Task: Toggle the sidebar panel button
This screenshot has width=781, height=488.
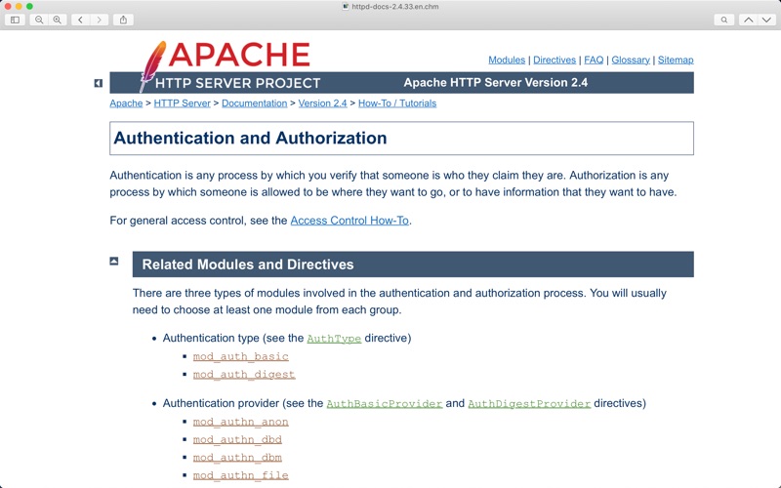Action: [15, 20]
